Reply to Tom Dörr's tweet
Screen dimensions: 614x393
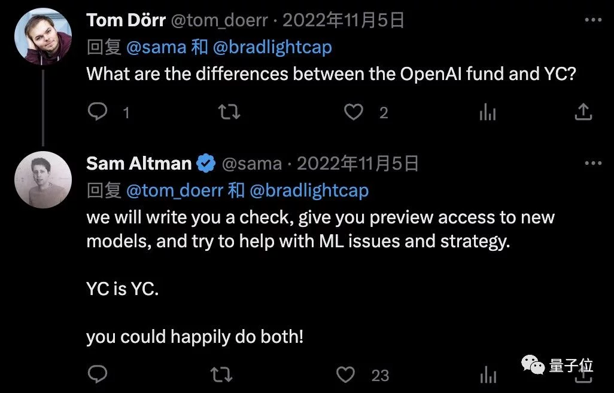click(98, 112)
